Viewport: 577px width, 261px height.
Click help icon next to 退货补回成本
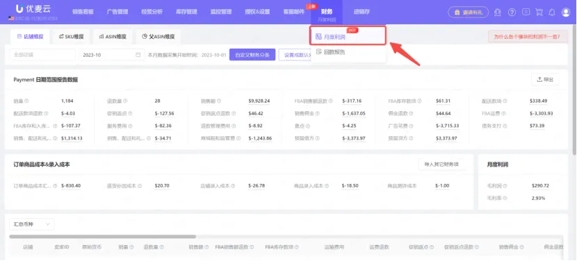(x=140, y=186)
